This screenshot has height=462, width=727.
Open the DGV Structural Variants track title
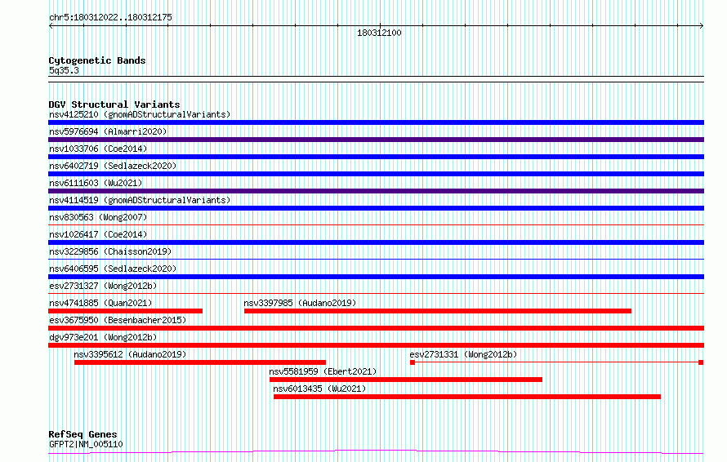tap(114, 104)
